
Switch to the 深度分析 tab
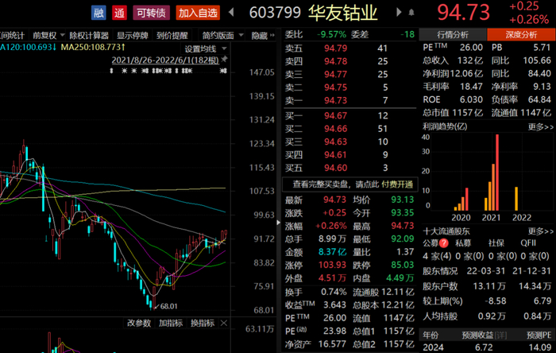click(x=521, y=35)
